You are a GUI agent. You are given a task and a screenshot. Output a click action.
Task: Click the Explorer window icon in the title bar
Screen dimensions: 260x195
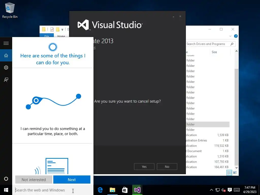tap(44, 29)
